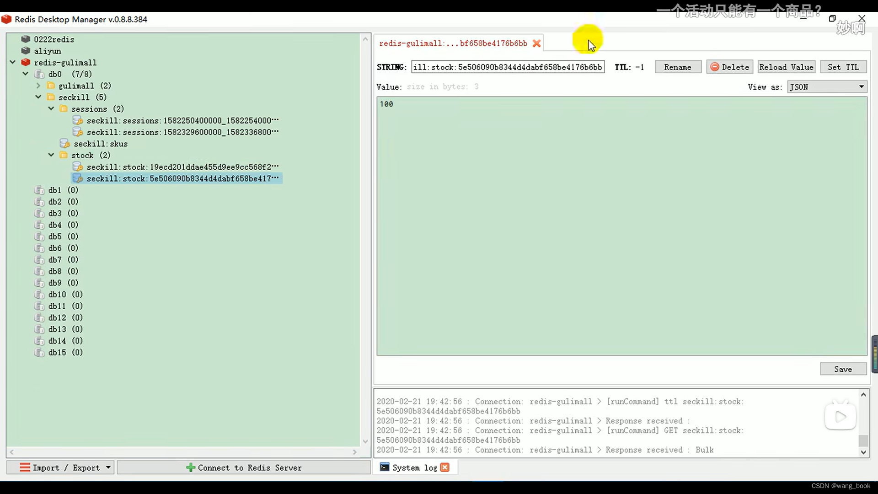Click the log panel scroll down arrow
The width and height of the screenshot is (878, 494).
click(863, 452)
